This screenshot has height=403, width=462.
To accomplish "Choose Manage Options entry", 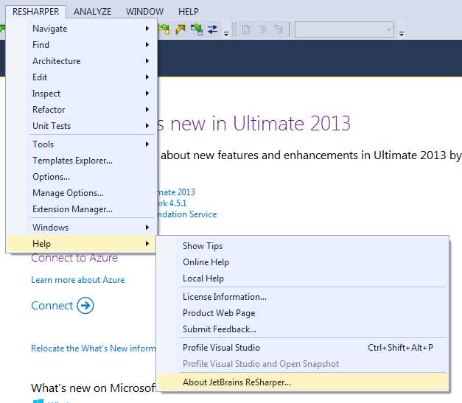I will click(x=81, y=193).
